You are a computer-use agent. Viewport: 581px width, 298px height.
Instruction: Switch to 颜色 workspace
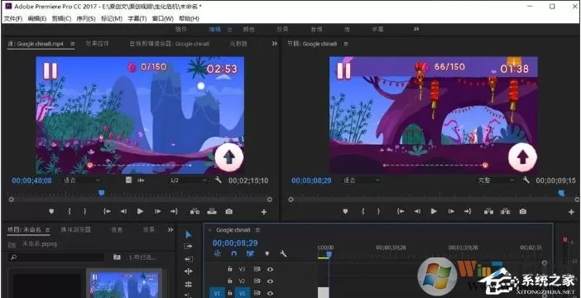[248, 29]
